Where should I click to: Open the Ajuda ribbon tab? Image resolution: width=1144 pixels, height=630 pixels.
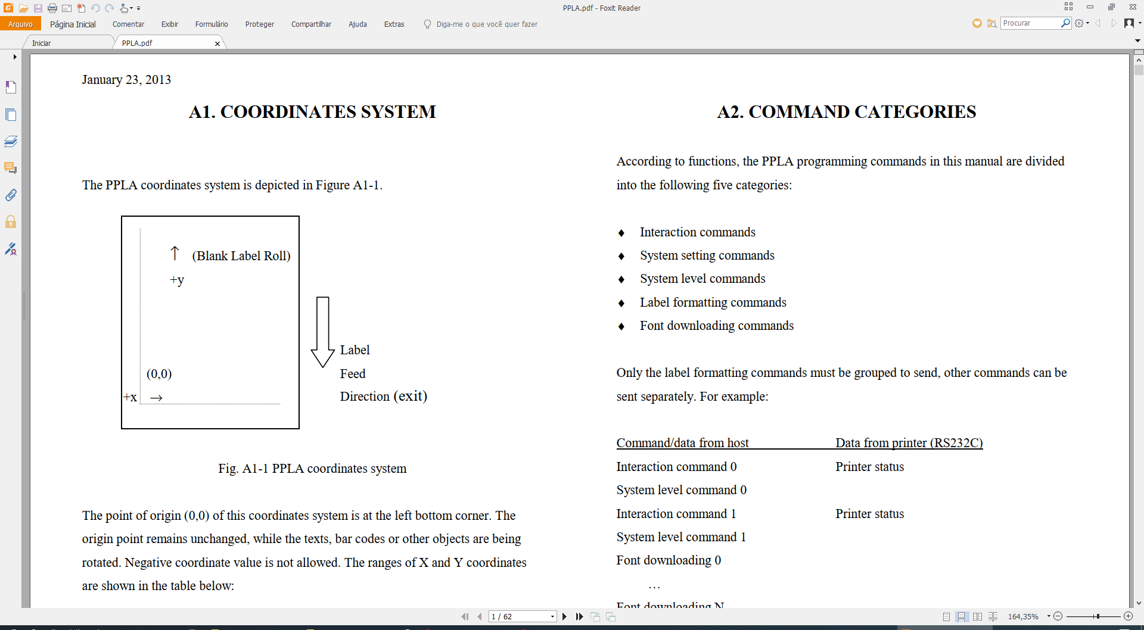point(357,24)
